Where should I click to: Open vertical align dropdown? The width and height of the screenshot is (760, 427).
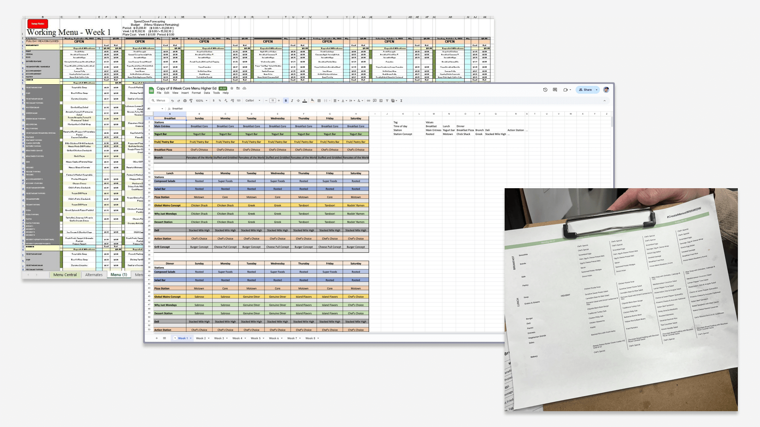click(x=344, y=101)
